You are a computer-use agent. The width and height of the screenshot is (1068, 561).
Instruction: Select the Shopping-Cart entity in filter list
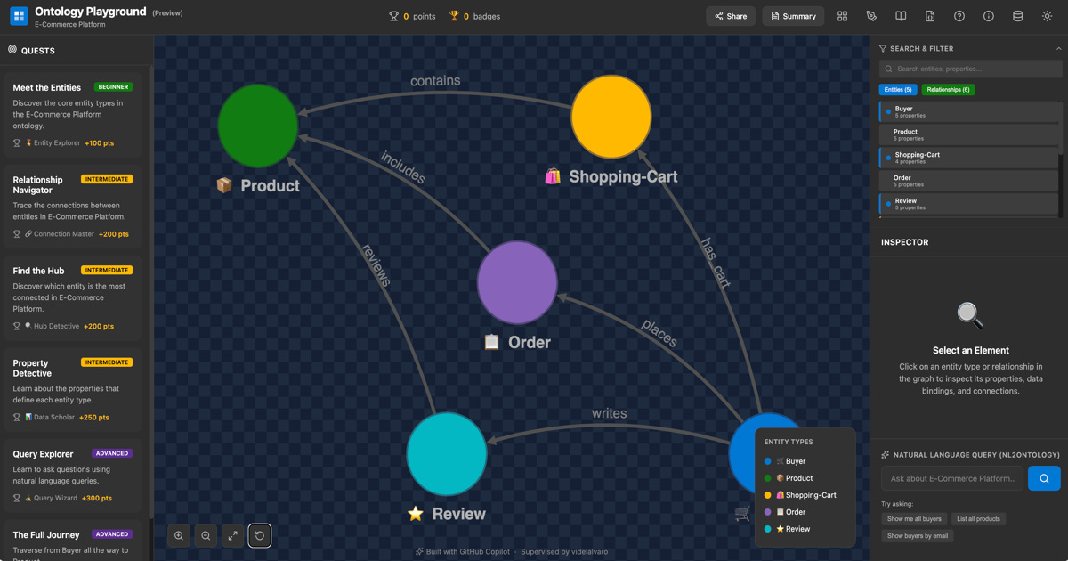pos(969,158)
